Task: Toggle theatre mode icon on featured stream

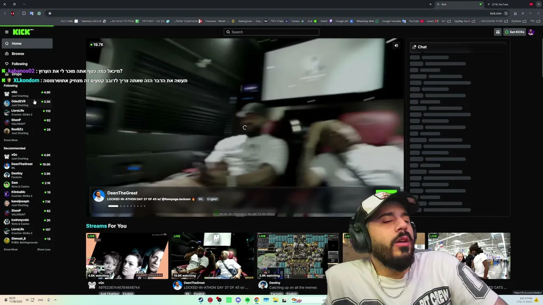Action: click(x=396, y=45)
